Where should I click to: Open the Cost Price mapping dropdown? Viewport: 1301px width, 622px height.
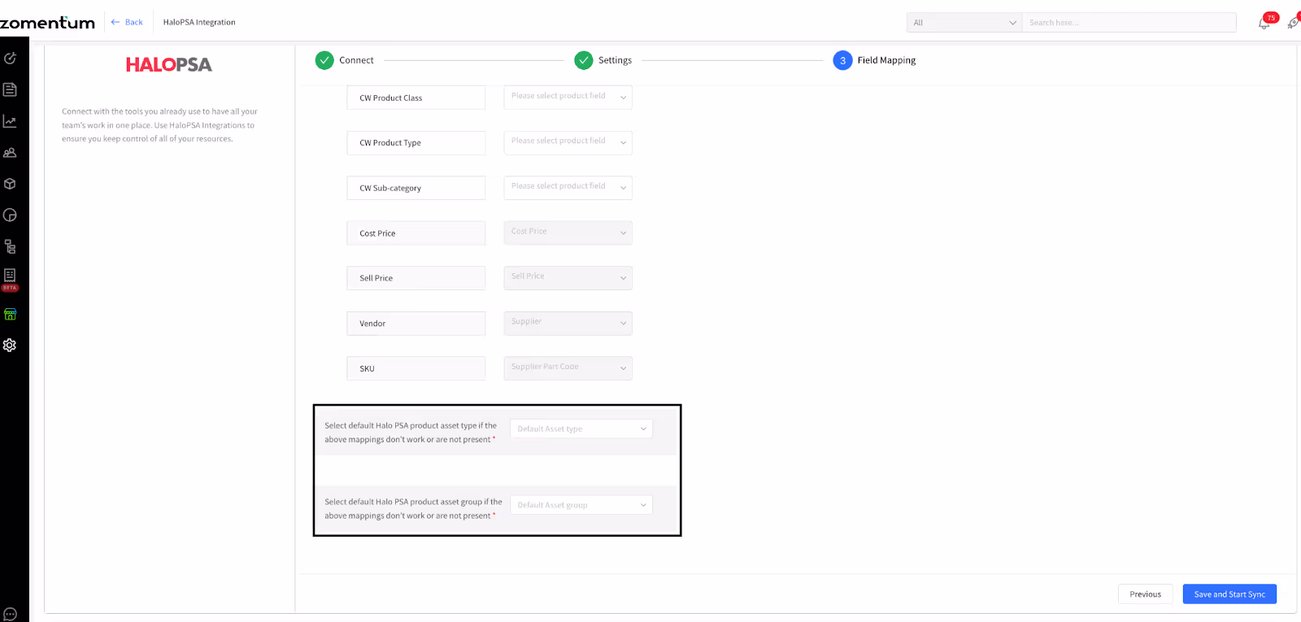click(568, 233)
